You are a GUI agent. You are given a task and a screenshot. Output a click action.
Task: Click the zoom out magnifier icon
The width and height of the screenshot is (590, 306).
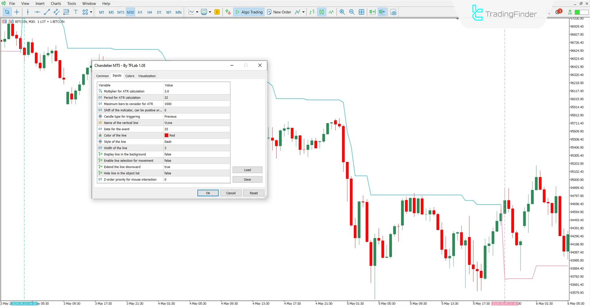352,12
